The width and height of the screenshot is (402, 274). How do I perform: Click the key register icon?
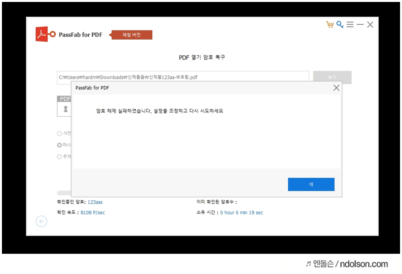(340, 24)
